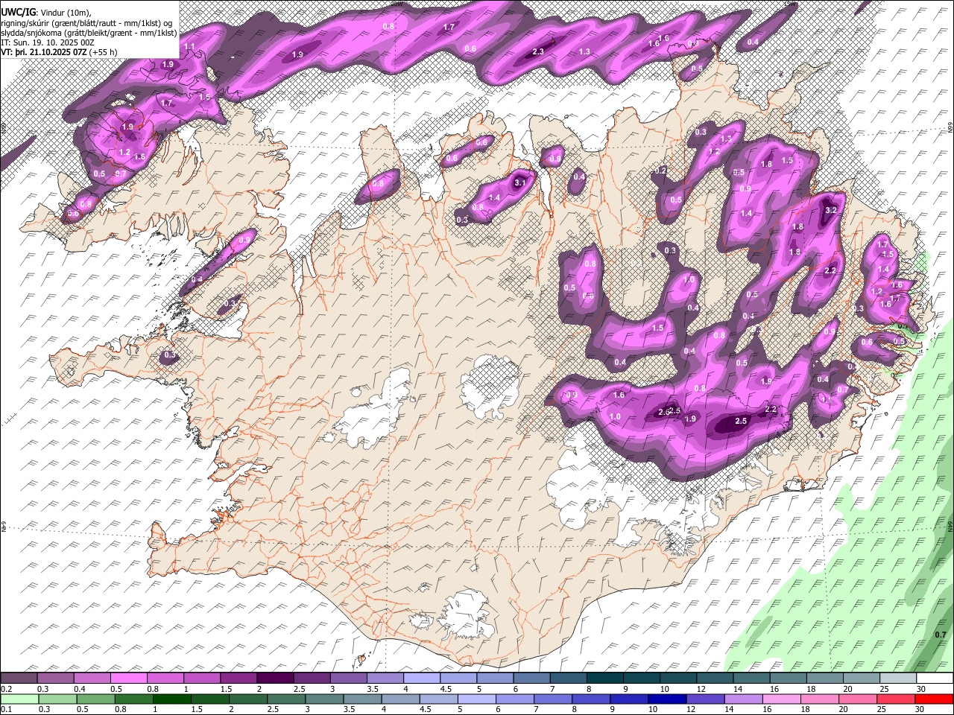The width and height of the screenshot is (954, 715).
Task: Click the "slydda/snjókoma" description line
Action: [89, 33]
